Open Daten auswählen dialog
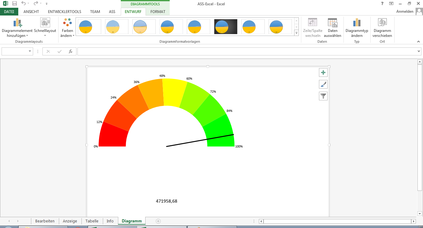The width and height of the screenshot is (423, 228). pyautogui.click(x=333, y=28)
